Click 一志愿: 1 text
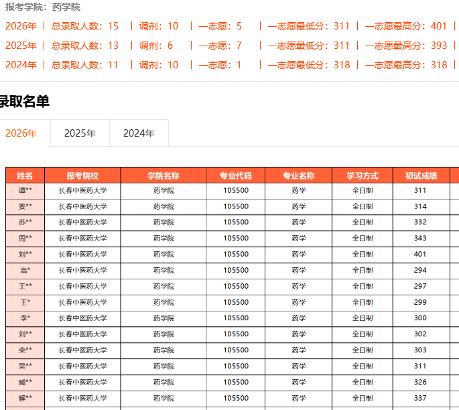This screenshot has height=410, width=459. (220, 65)
